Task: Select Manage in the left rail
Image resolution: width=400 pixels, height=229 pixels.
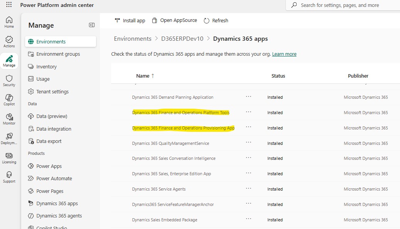Action: pyautogui.click(x=9, y=61)
